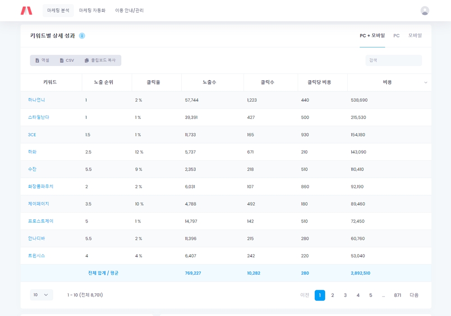The height and width of the screenshot is (316, 451).
Task: Select the PC + 모바일 tab
Action: (x=372, y=36)
